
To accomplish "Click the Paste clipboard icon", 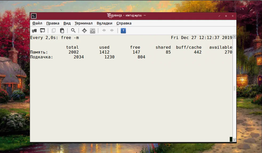I will (x=62, y=31).
